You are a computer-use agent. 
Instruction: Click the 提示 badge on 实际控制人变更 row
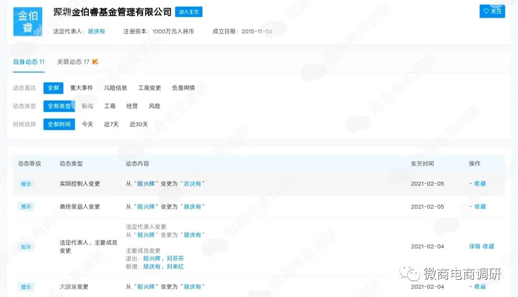(26, 184)
